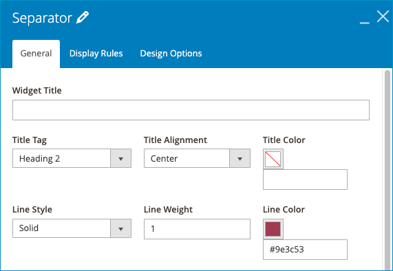Minimize the Separator dialog
393x271 pixels.
[x=364, y=23]
